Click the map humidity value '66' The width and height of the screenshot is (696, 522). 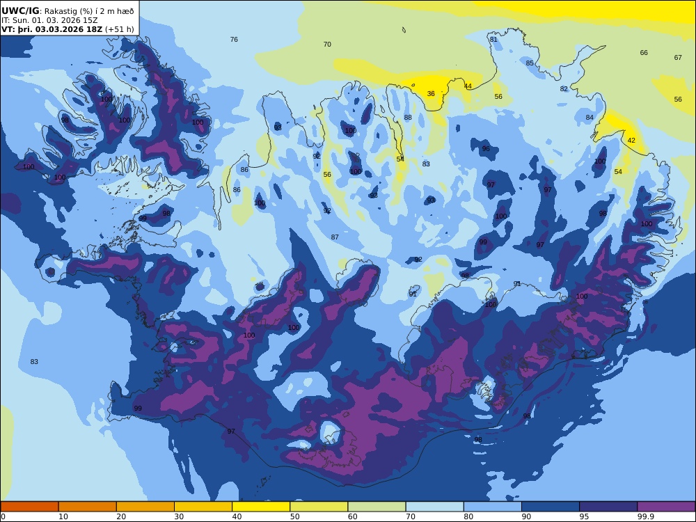point(644,53)
